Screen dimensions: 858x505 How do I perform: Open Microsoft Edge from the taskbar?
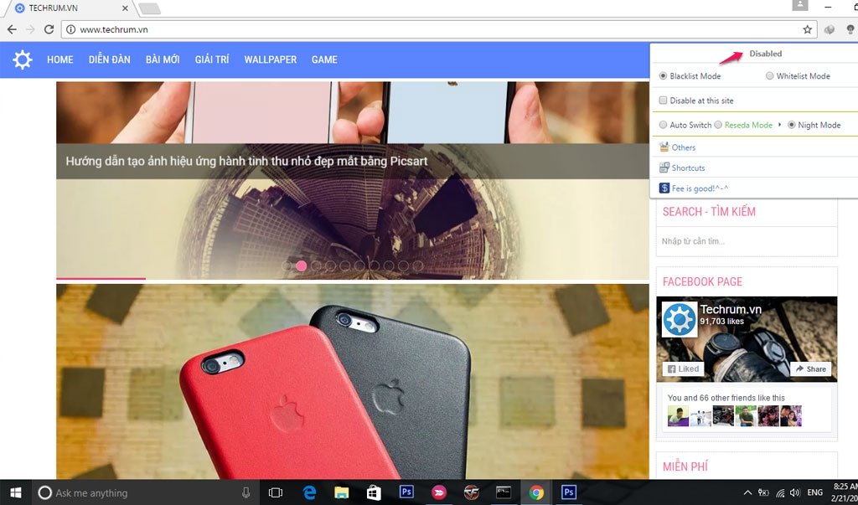click(309, 492)
